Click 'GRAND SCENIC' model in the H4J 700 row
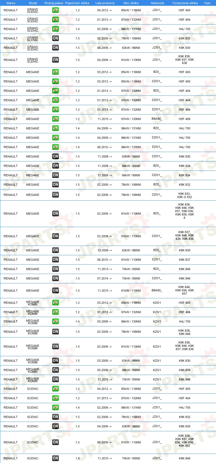The width and height of the screenshot is (216, 463). pos(33,29)
